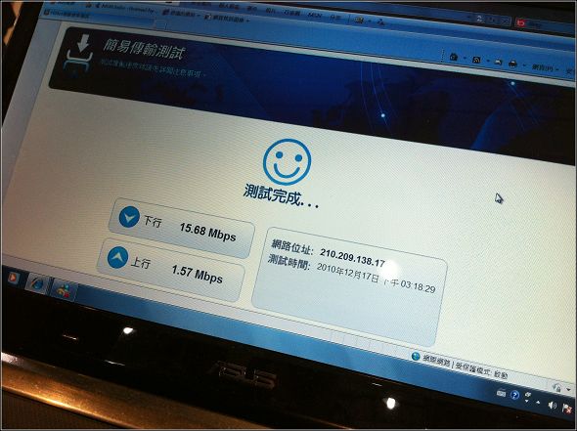The width and height of the screenshot is (577, 431).
Task: Click the Print icon in command bar
Action: [x=512, y=64]
